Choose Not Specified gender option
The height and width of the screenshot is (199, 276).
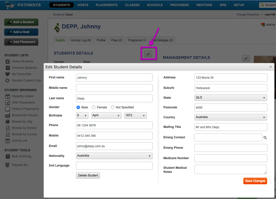pos(113,107)
